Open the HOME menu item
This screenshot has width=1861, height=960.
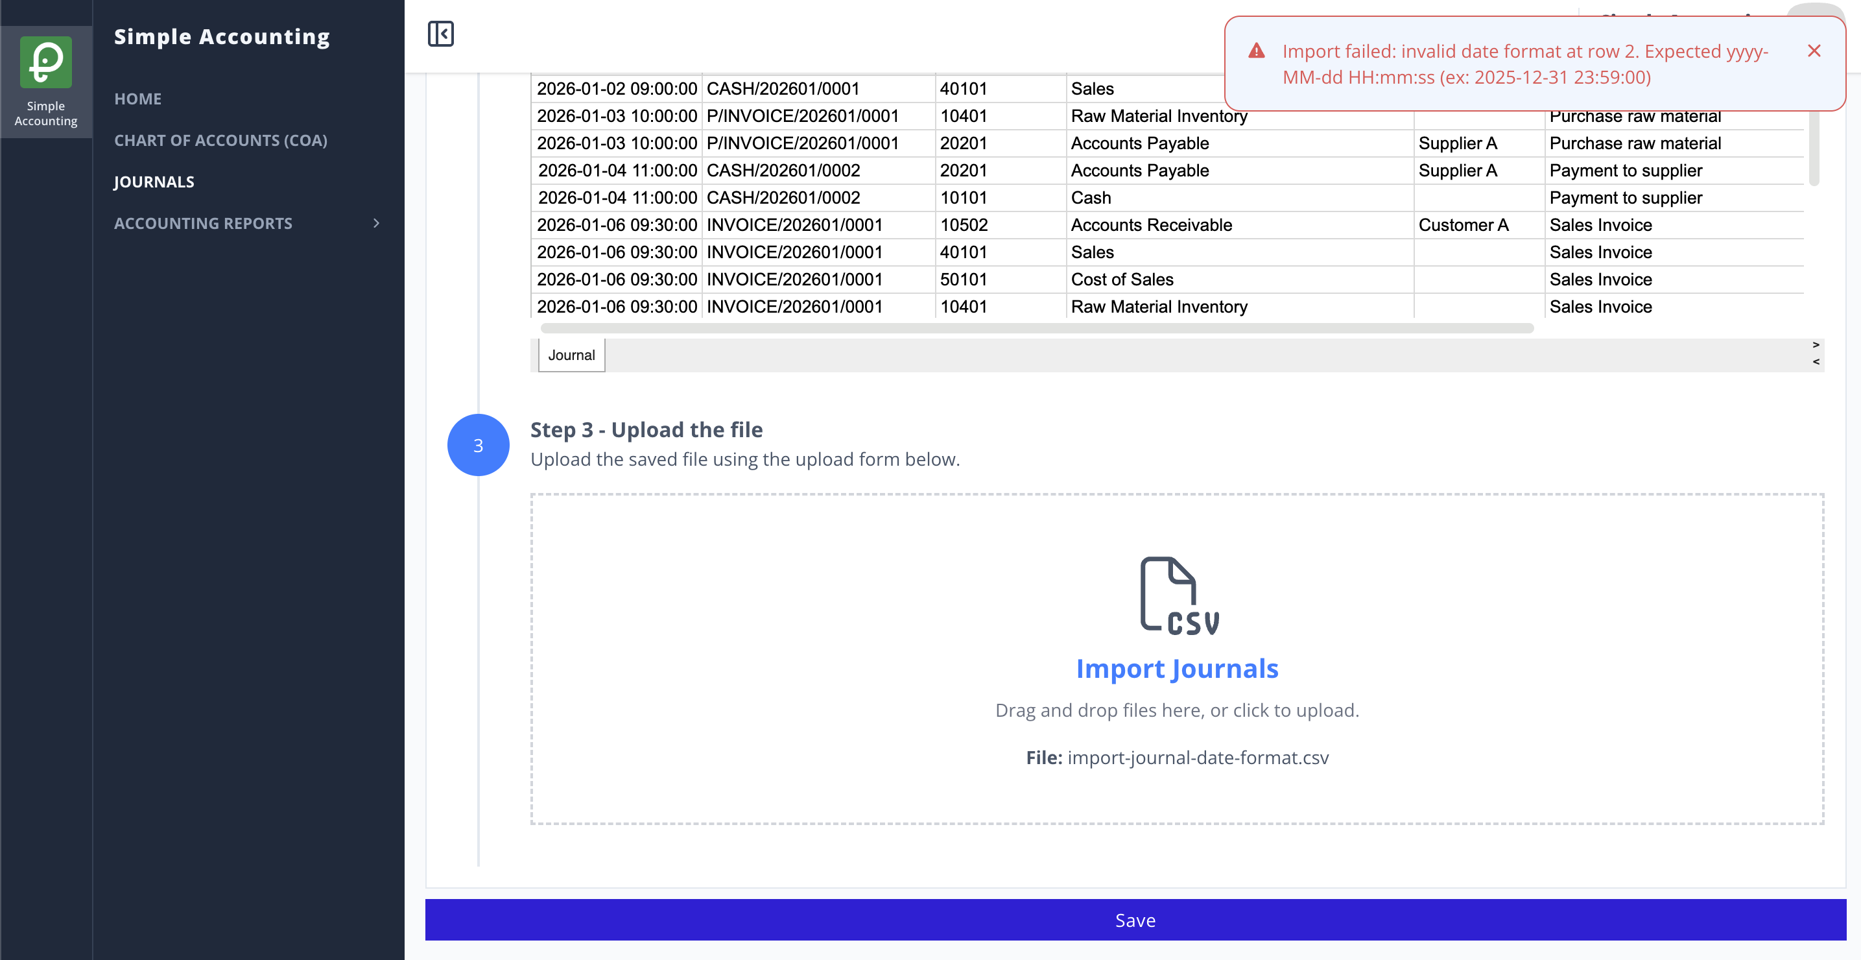pos(138,99)
